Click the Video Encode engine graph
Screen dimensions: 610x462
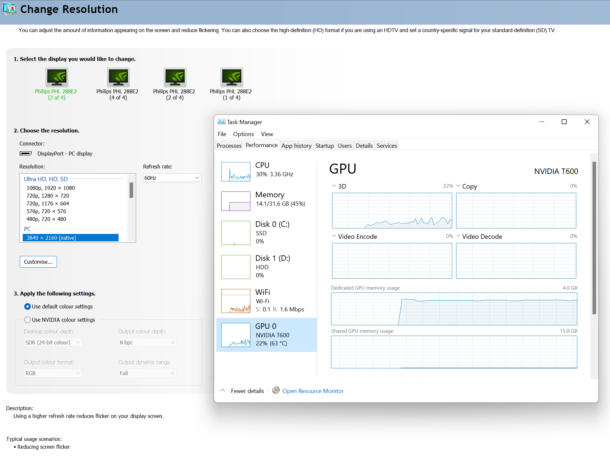(392, 261)
